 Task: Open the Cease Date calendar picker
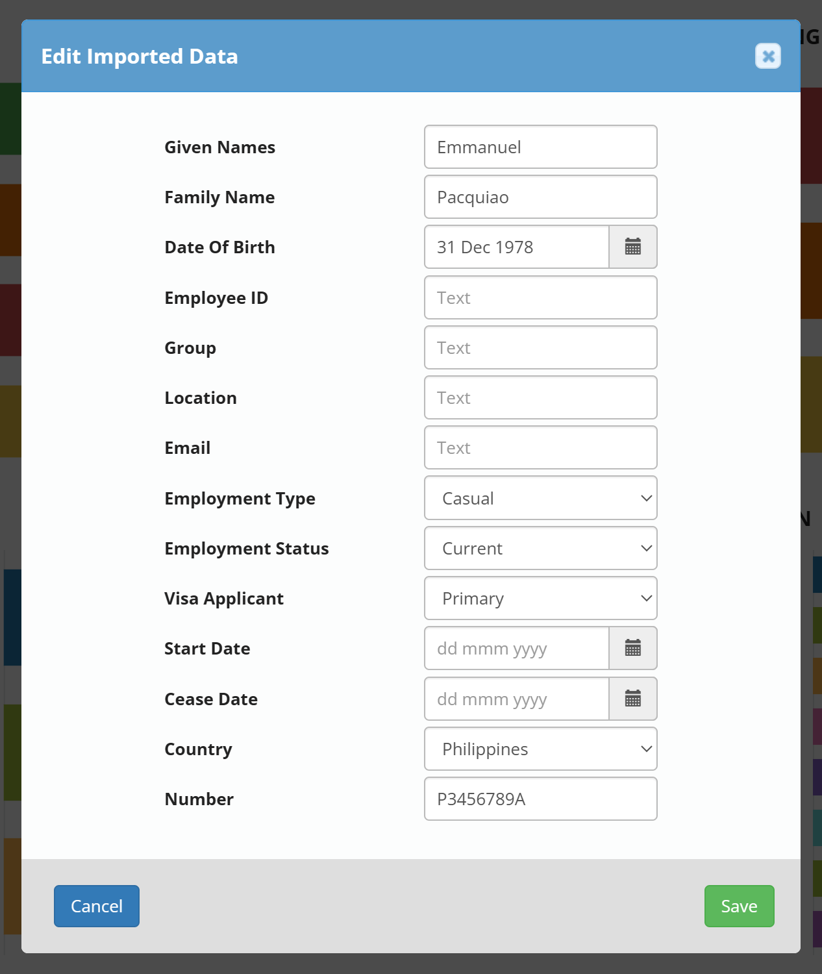[x=633, y=699]
